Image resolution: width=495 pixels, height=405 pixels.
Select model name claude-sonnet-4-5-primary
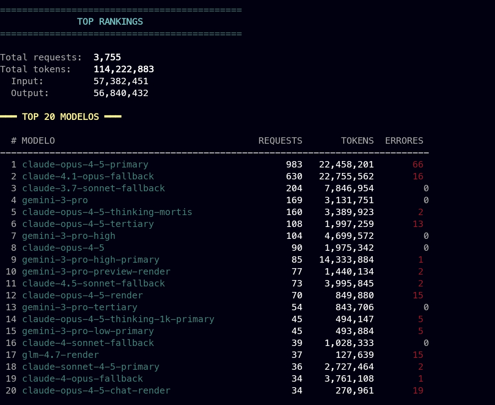pyautogui.click(x=91, y=367)
